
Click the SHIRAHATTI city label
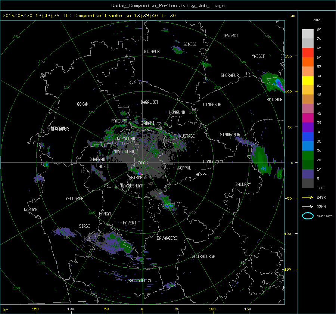[x=140, y=178]
